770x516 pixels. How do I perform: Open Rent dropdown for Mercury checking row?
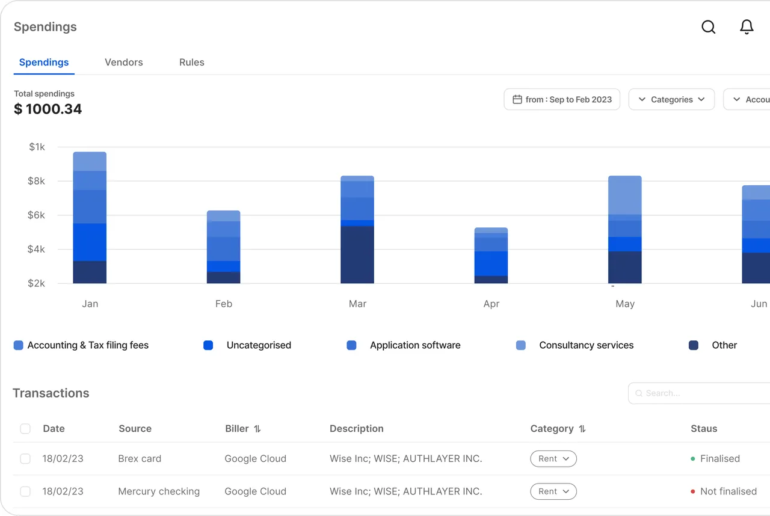click(553, 491)
